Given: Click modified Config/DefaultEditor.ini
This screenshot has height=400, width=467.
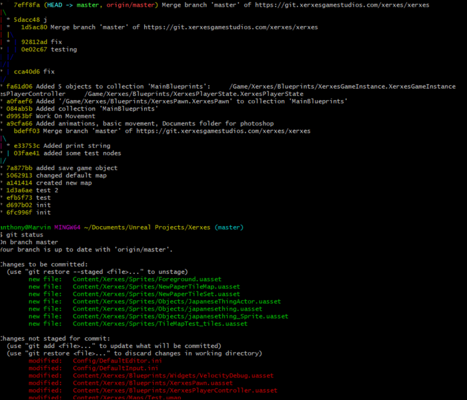Looking at the screenshot, I should click(x=95, y=361).
